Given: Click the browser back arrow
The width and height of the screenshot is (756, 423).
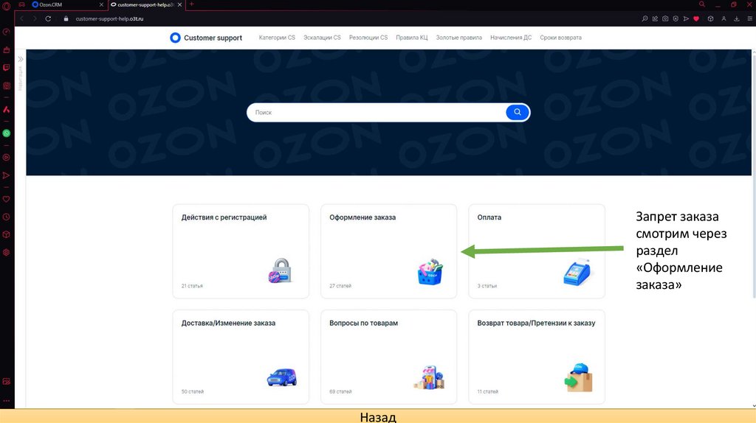Looking at the screenshot, I should (21, 18).
